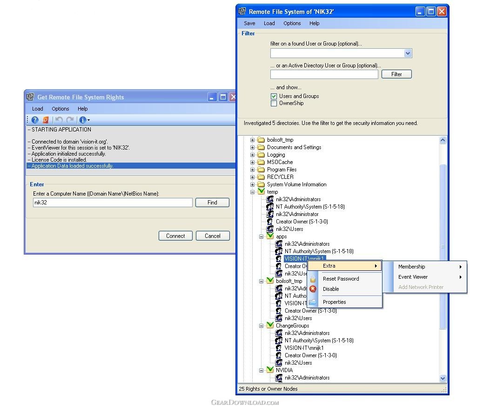Expand the Documents and Settings folder node
The height and width of the screenshot is (406, 490).
[253, 147]
